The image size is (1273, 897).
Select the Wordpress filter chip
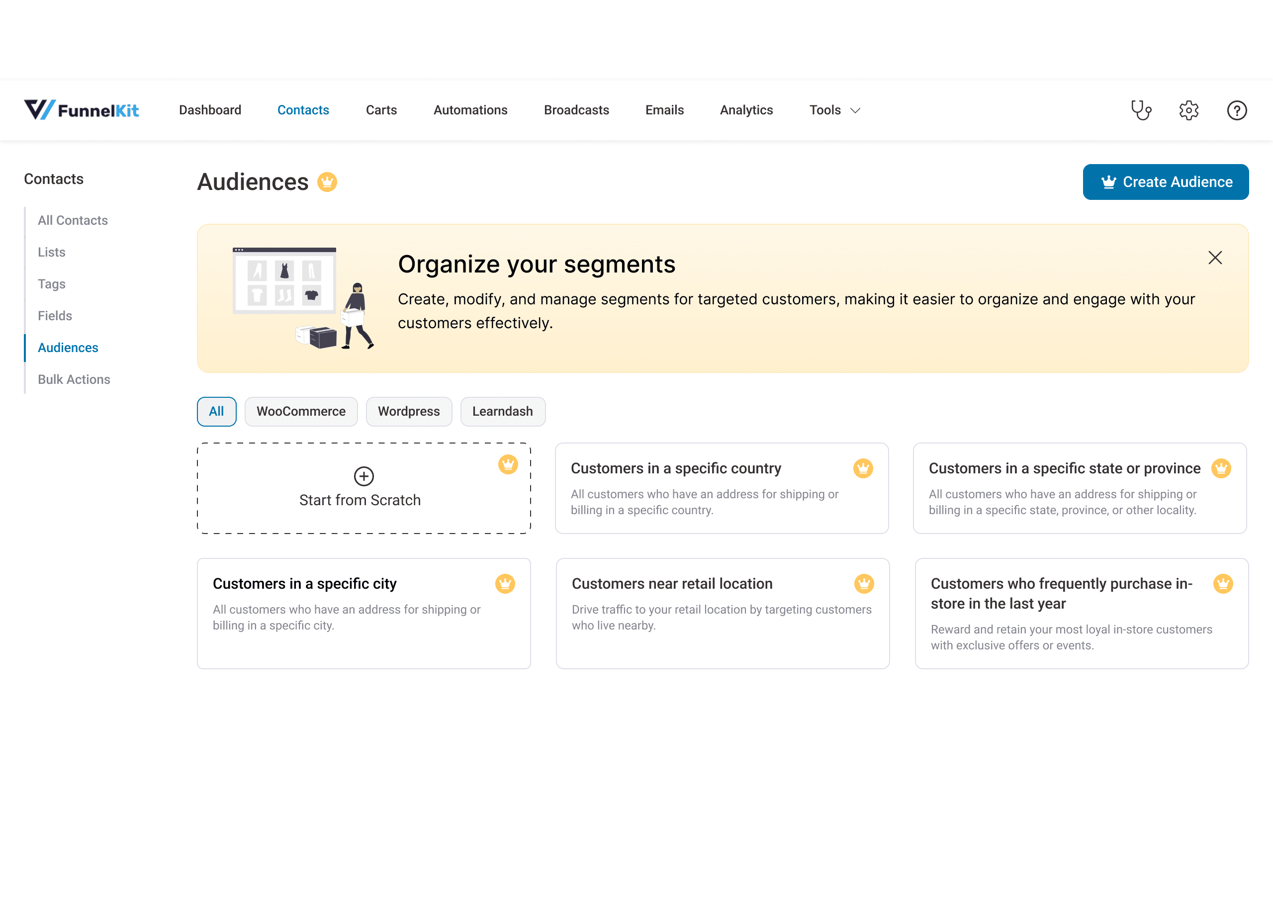(x=409, y=411)
